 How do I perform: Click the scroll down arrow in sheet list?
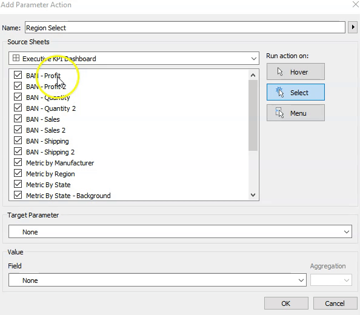click(253, 195)
